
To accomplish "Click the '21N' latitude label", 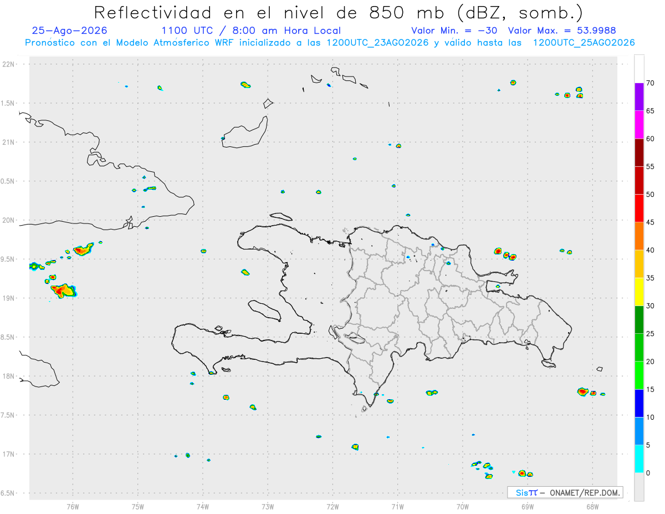I will (9, 143).
